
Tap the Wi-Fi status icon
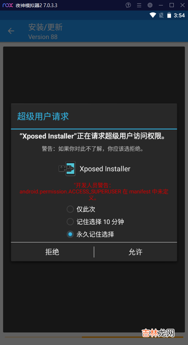tap(153, 15)
